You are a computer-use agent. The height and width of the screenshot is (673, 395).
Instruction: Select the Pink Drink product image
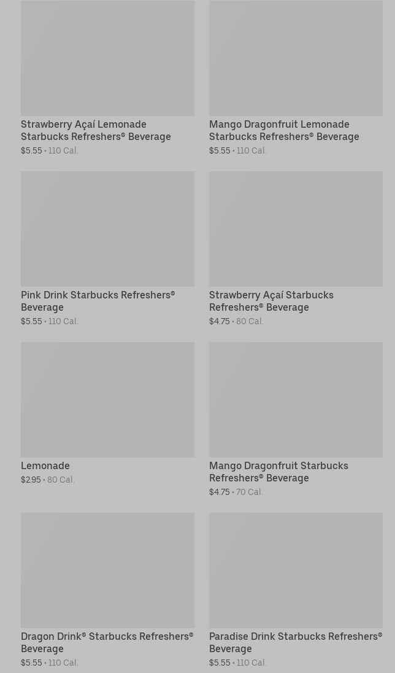tap(107, 228)
